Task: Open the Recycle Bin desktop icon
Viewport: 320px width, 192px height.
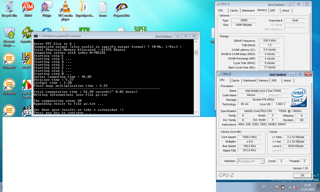Action: [9, 9]
